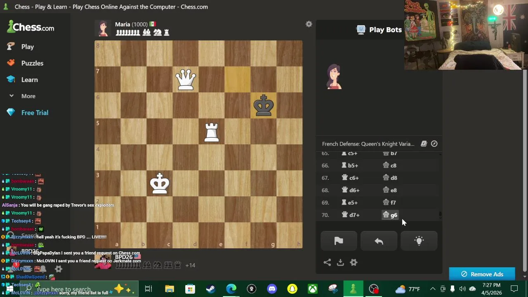Open File Explorer from taskbar
This screenshot has height=297, width=528.
click(x=170, y=289)
